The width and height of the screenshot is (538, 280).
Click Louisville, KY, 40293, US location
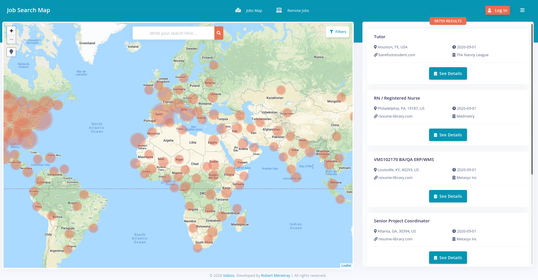click(x=398, y=170)
